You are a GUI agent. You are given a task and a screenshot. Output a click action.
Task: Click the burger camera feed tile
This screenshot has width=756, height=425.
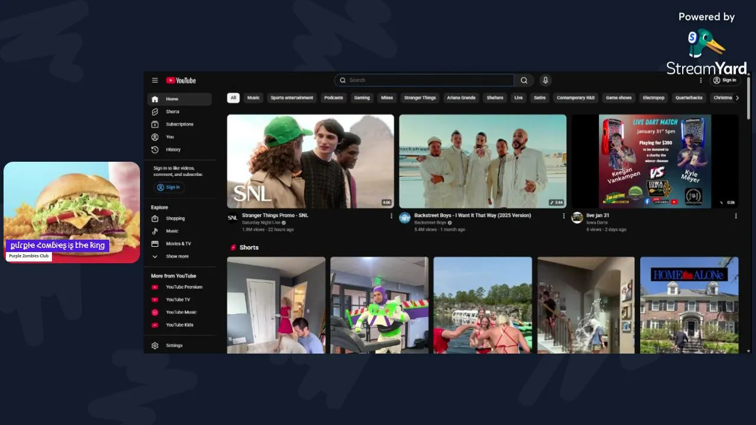[x=72, y=212]
